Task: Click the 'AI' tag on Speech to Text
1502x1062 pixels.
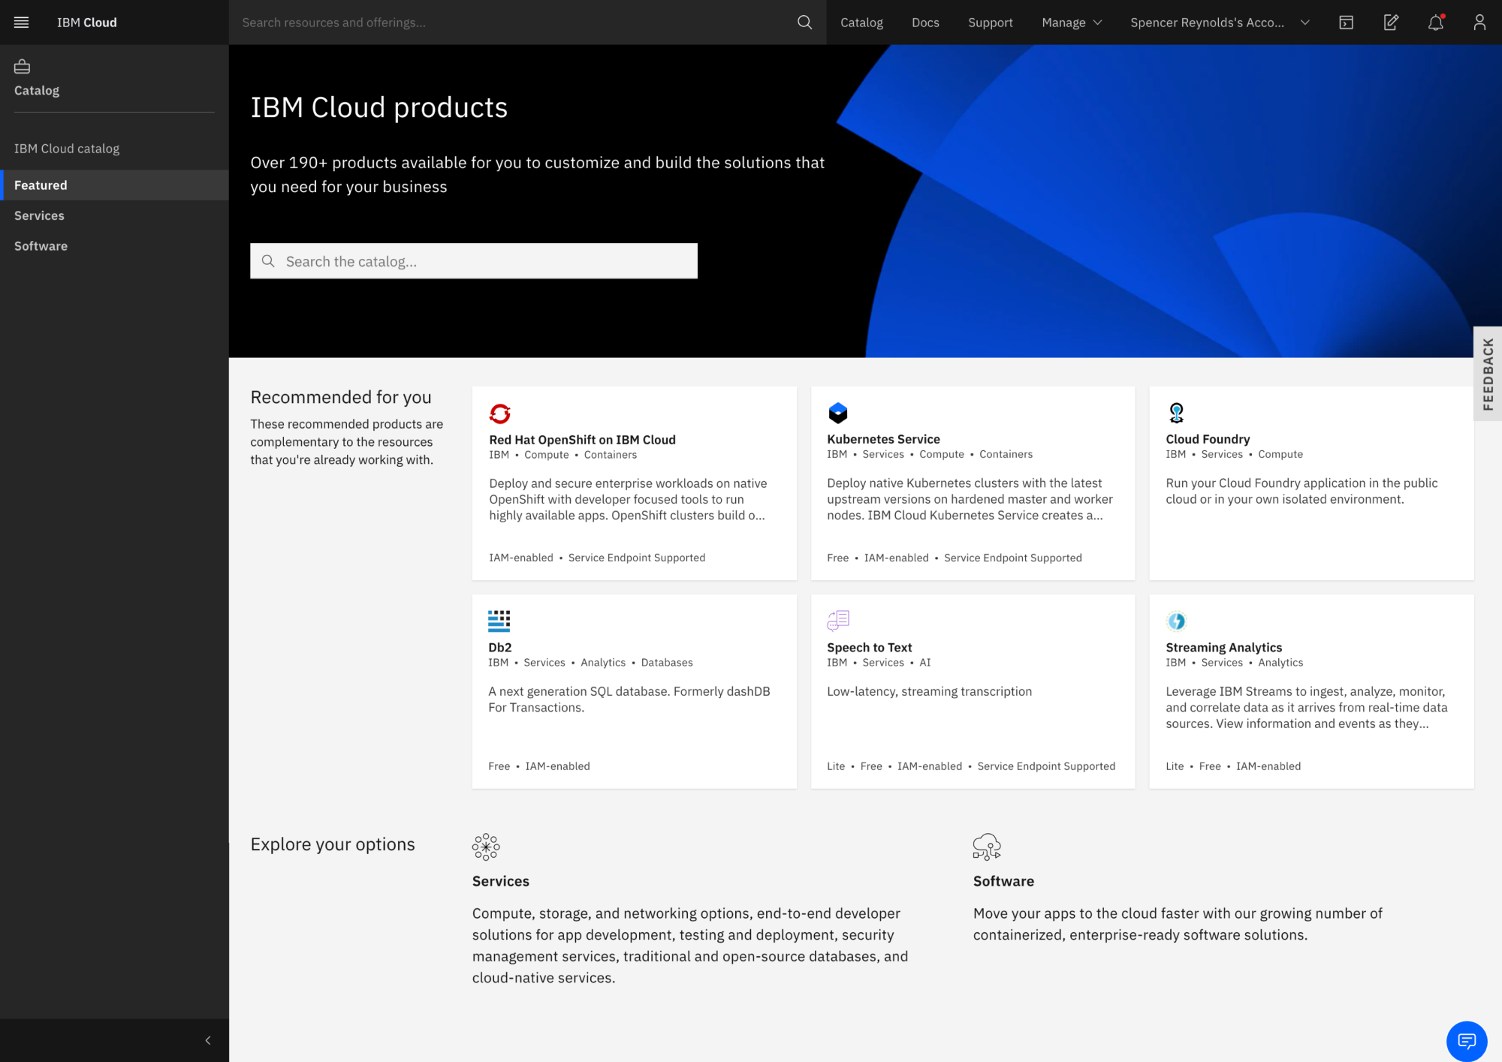Action: (925, 663)
